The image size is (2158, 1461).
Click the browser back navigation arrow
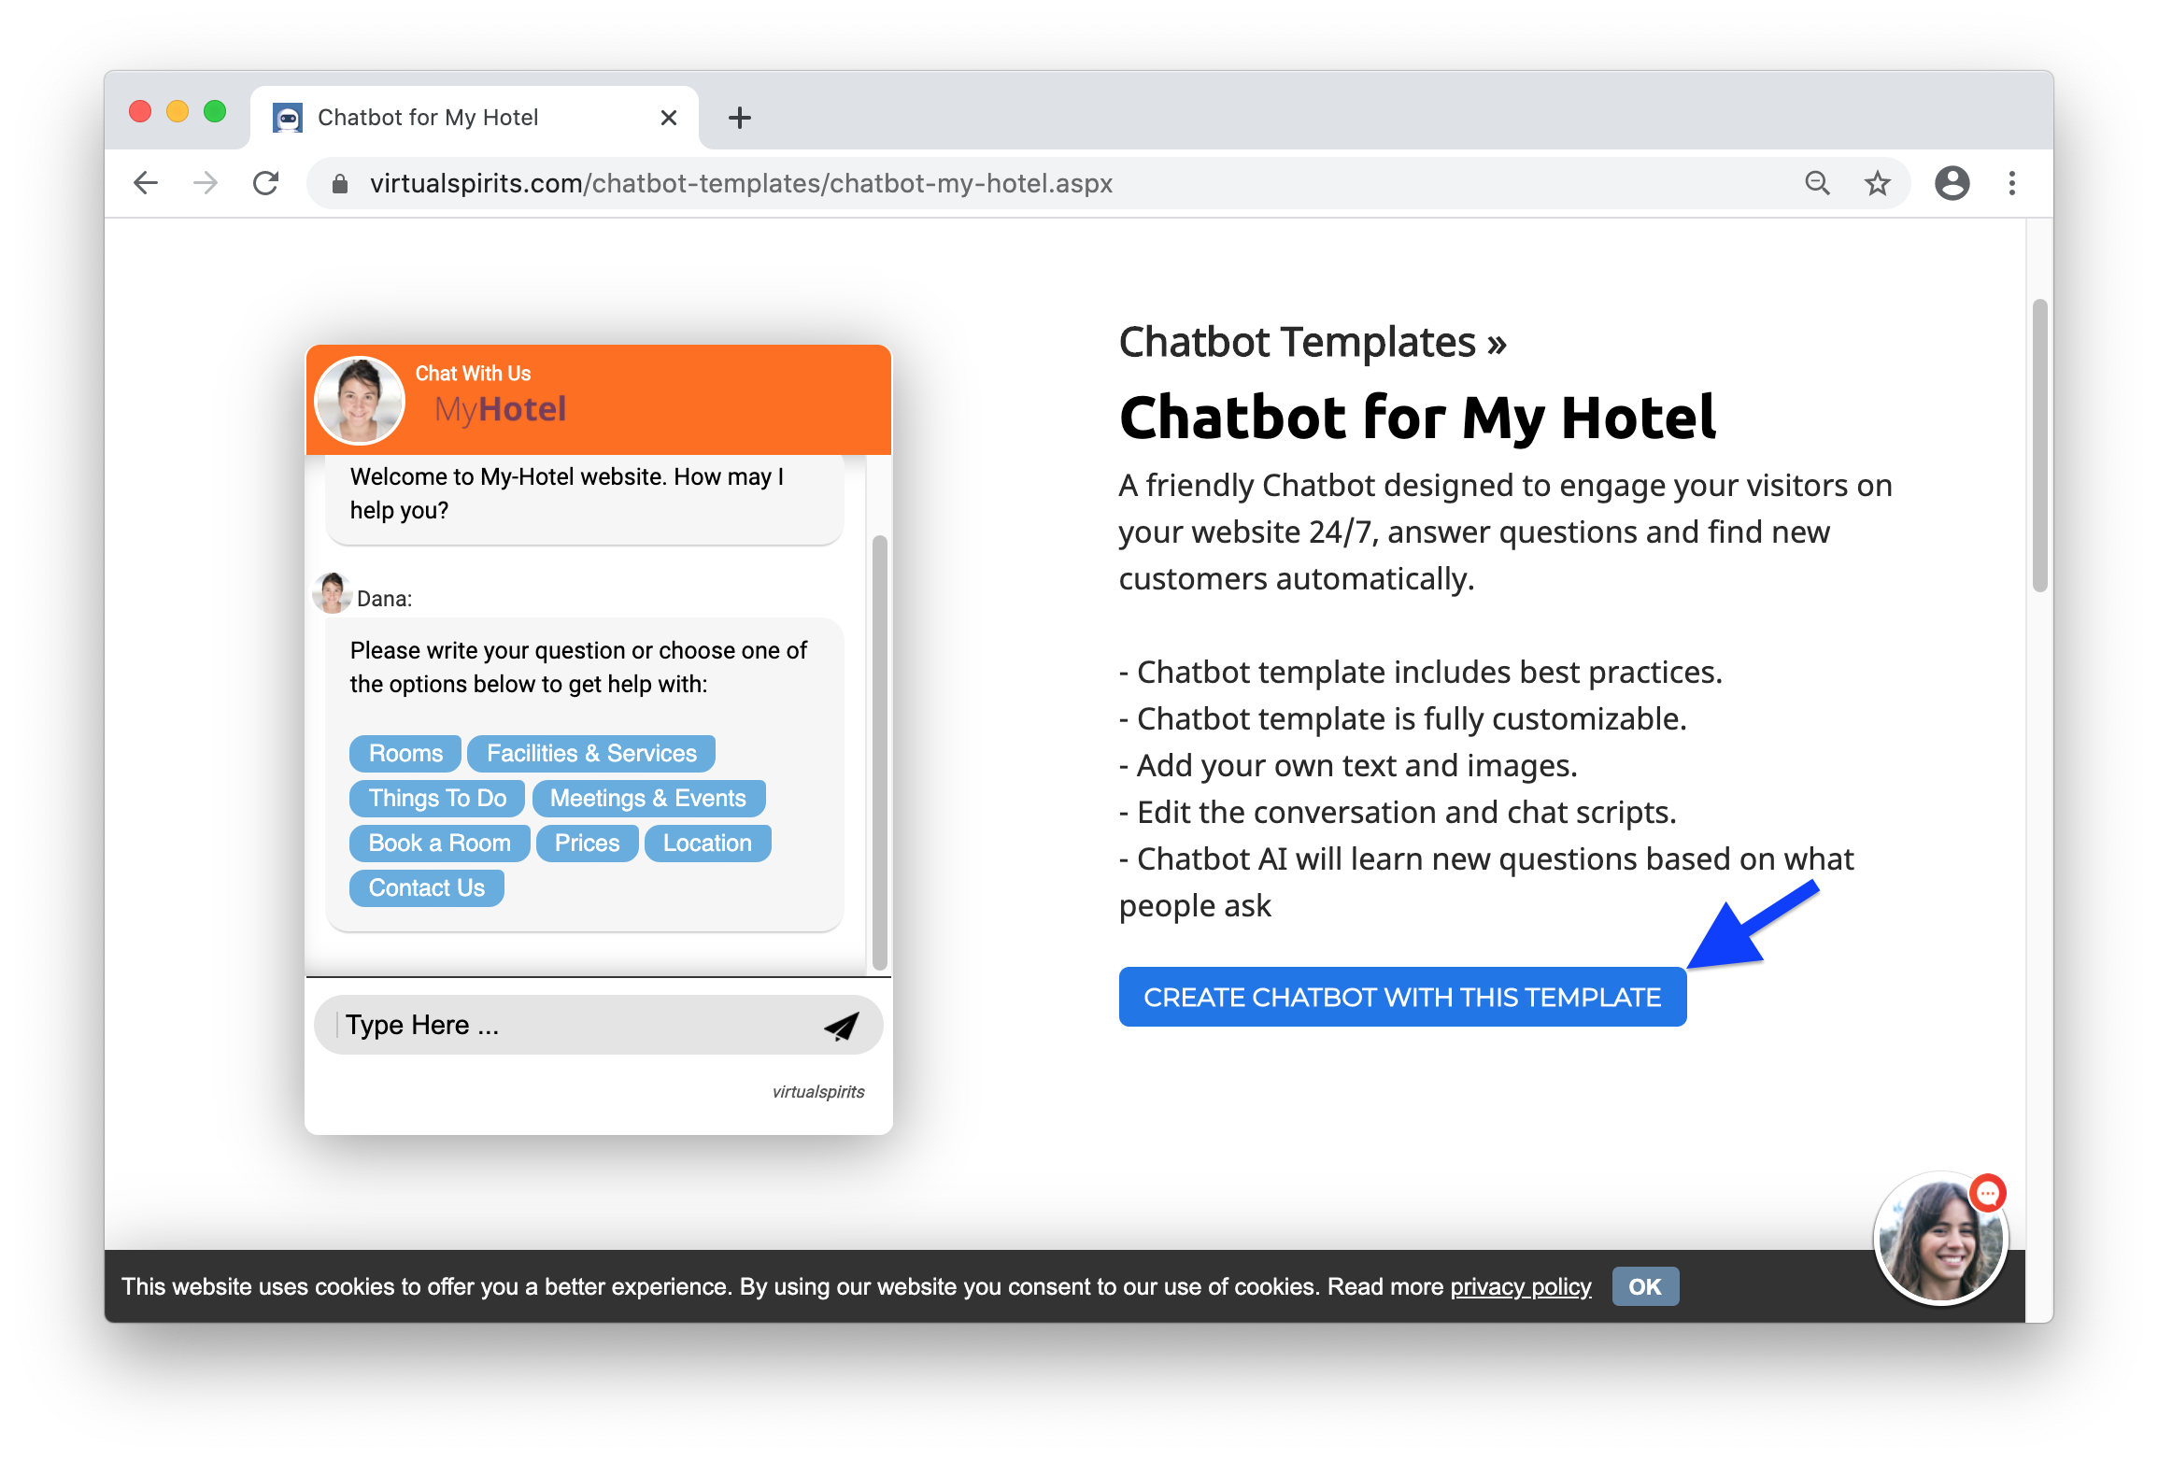tap(150, 181)
